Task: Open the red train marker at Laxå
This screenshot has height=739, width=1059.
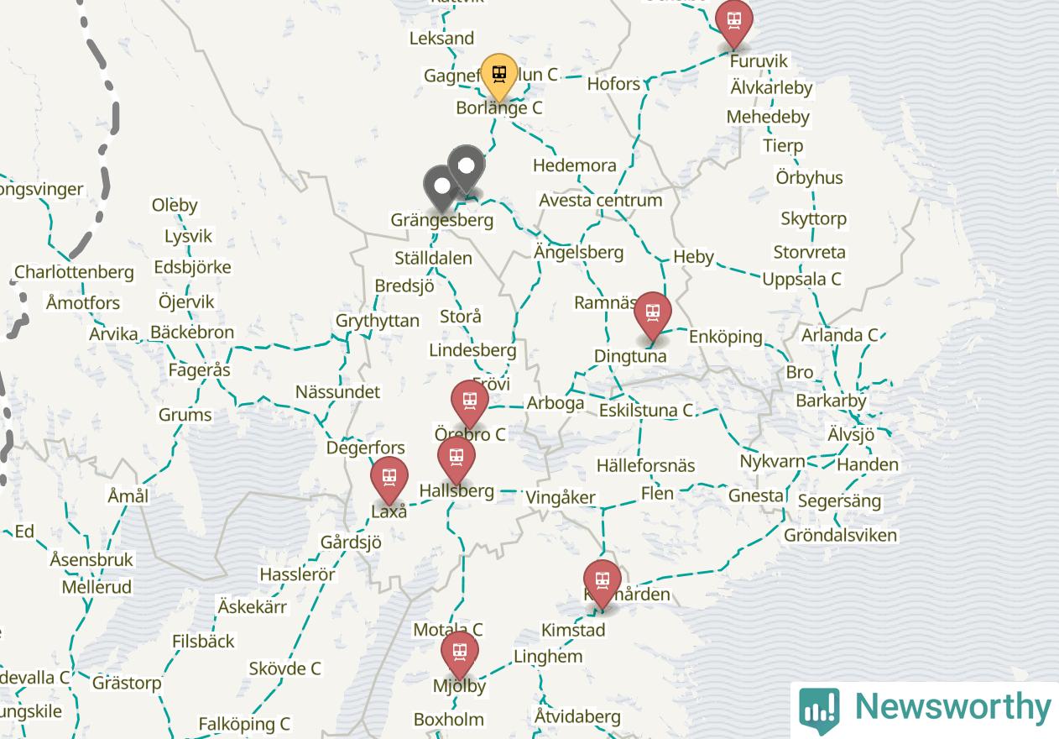Action: tap(389, 480)
